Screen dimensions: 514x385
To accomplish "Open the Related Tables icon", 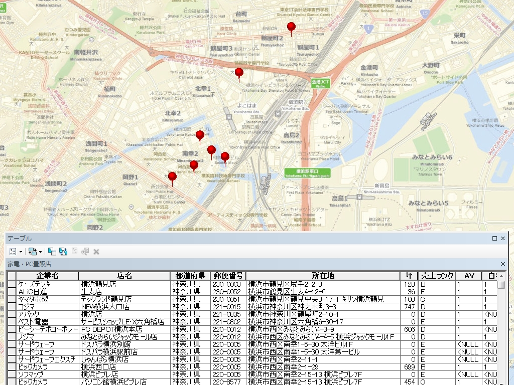I will (33, 252).
